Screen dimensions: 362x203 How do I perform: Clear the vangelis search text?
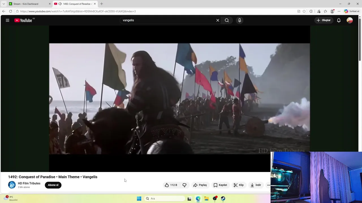click(218, 20)
